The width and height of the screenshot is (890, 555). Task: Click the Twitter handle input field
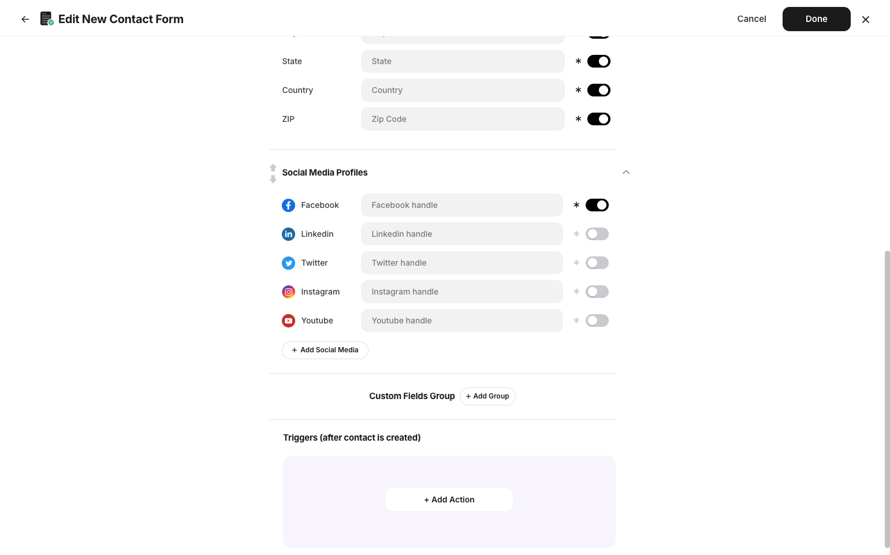462,263
